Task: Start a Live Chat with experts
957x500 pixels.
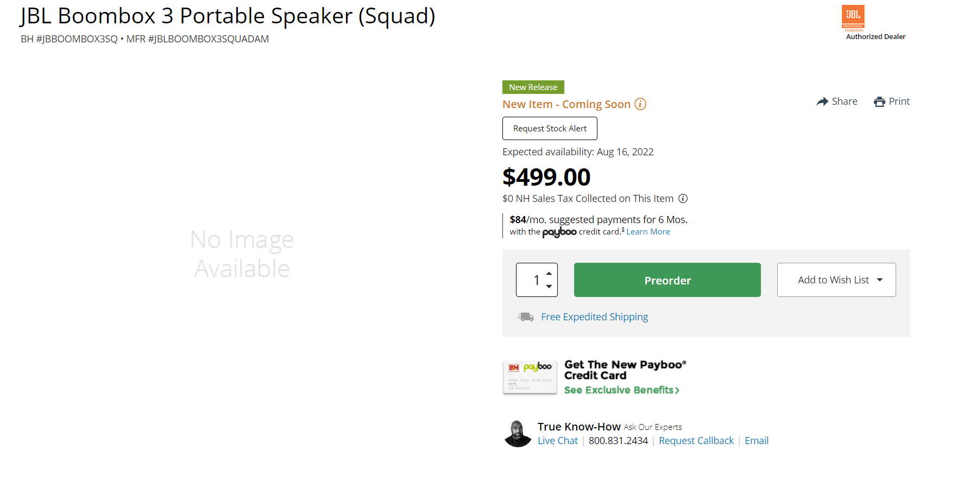Action: click(557, 440)
